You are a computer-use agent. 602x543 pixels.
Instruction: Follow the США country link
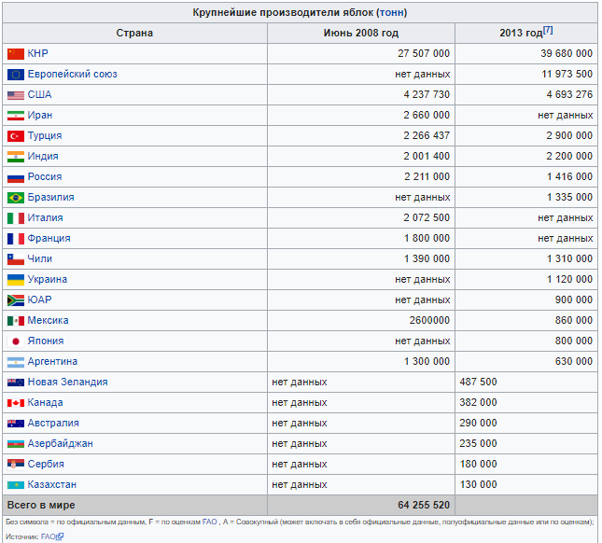(x=39, y=95)
